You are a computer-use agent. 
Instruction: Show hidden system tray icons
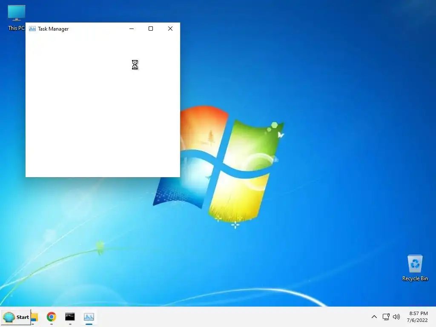(x=374, y=317)
